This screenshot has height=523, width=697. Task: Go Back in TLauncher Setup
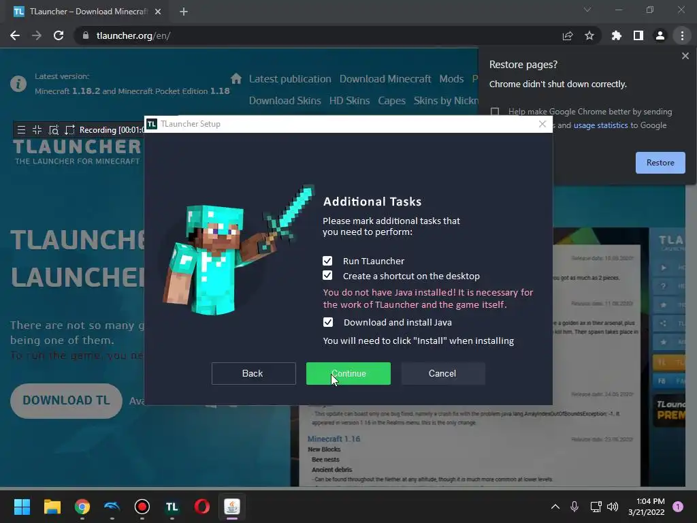pos(253,374)
